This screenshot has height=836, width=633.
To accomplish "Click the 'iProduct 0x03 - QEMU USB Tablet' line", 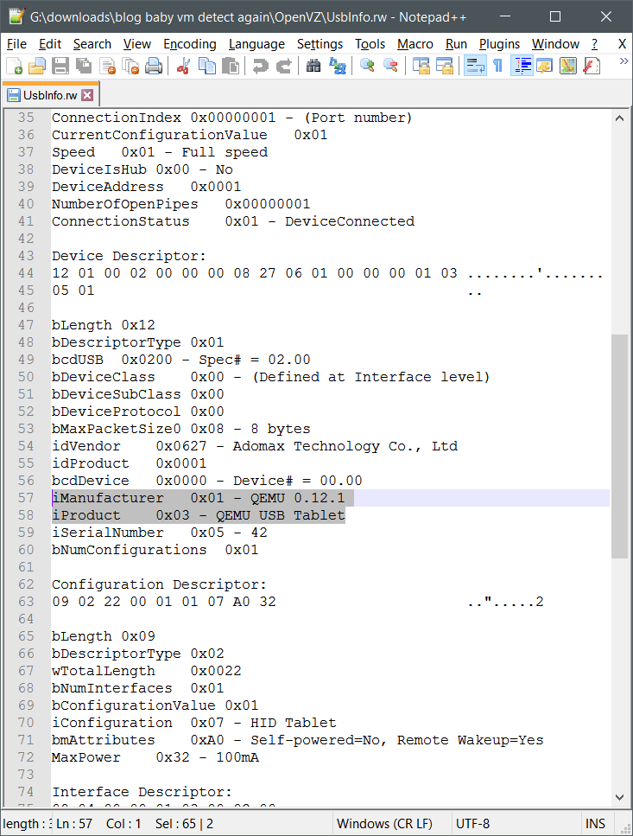I will pos(198,515).
